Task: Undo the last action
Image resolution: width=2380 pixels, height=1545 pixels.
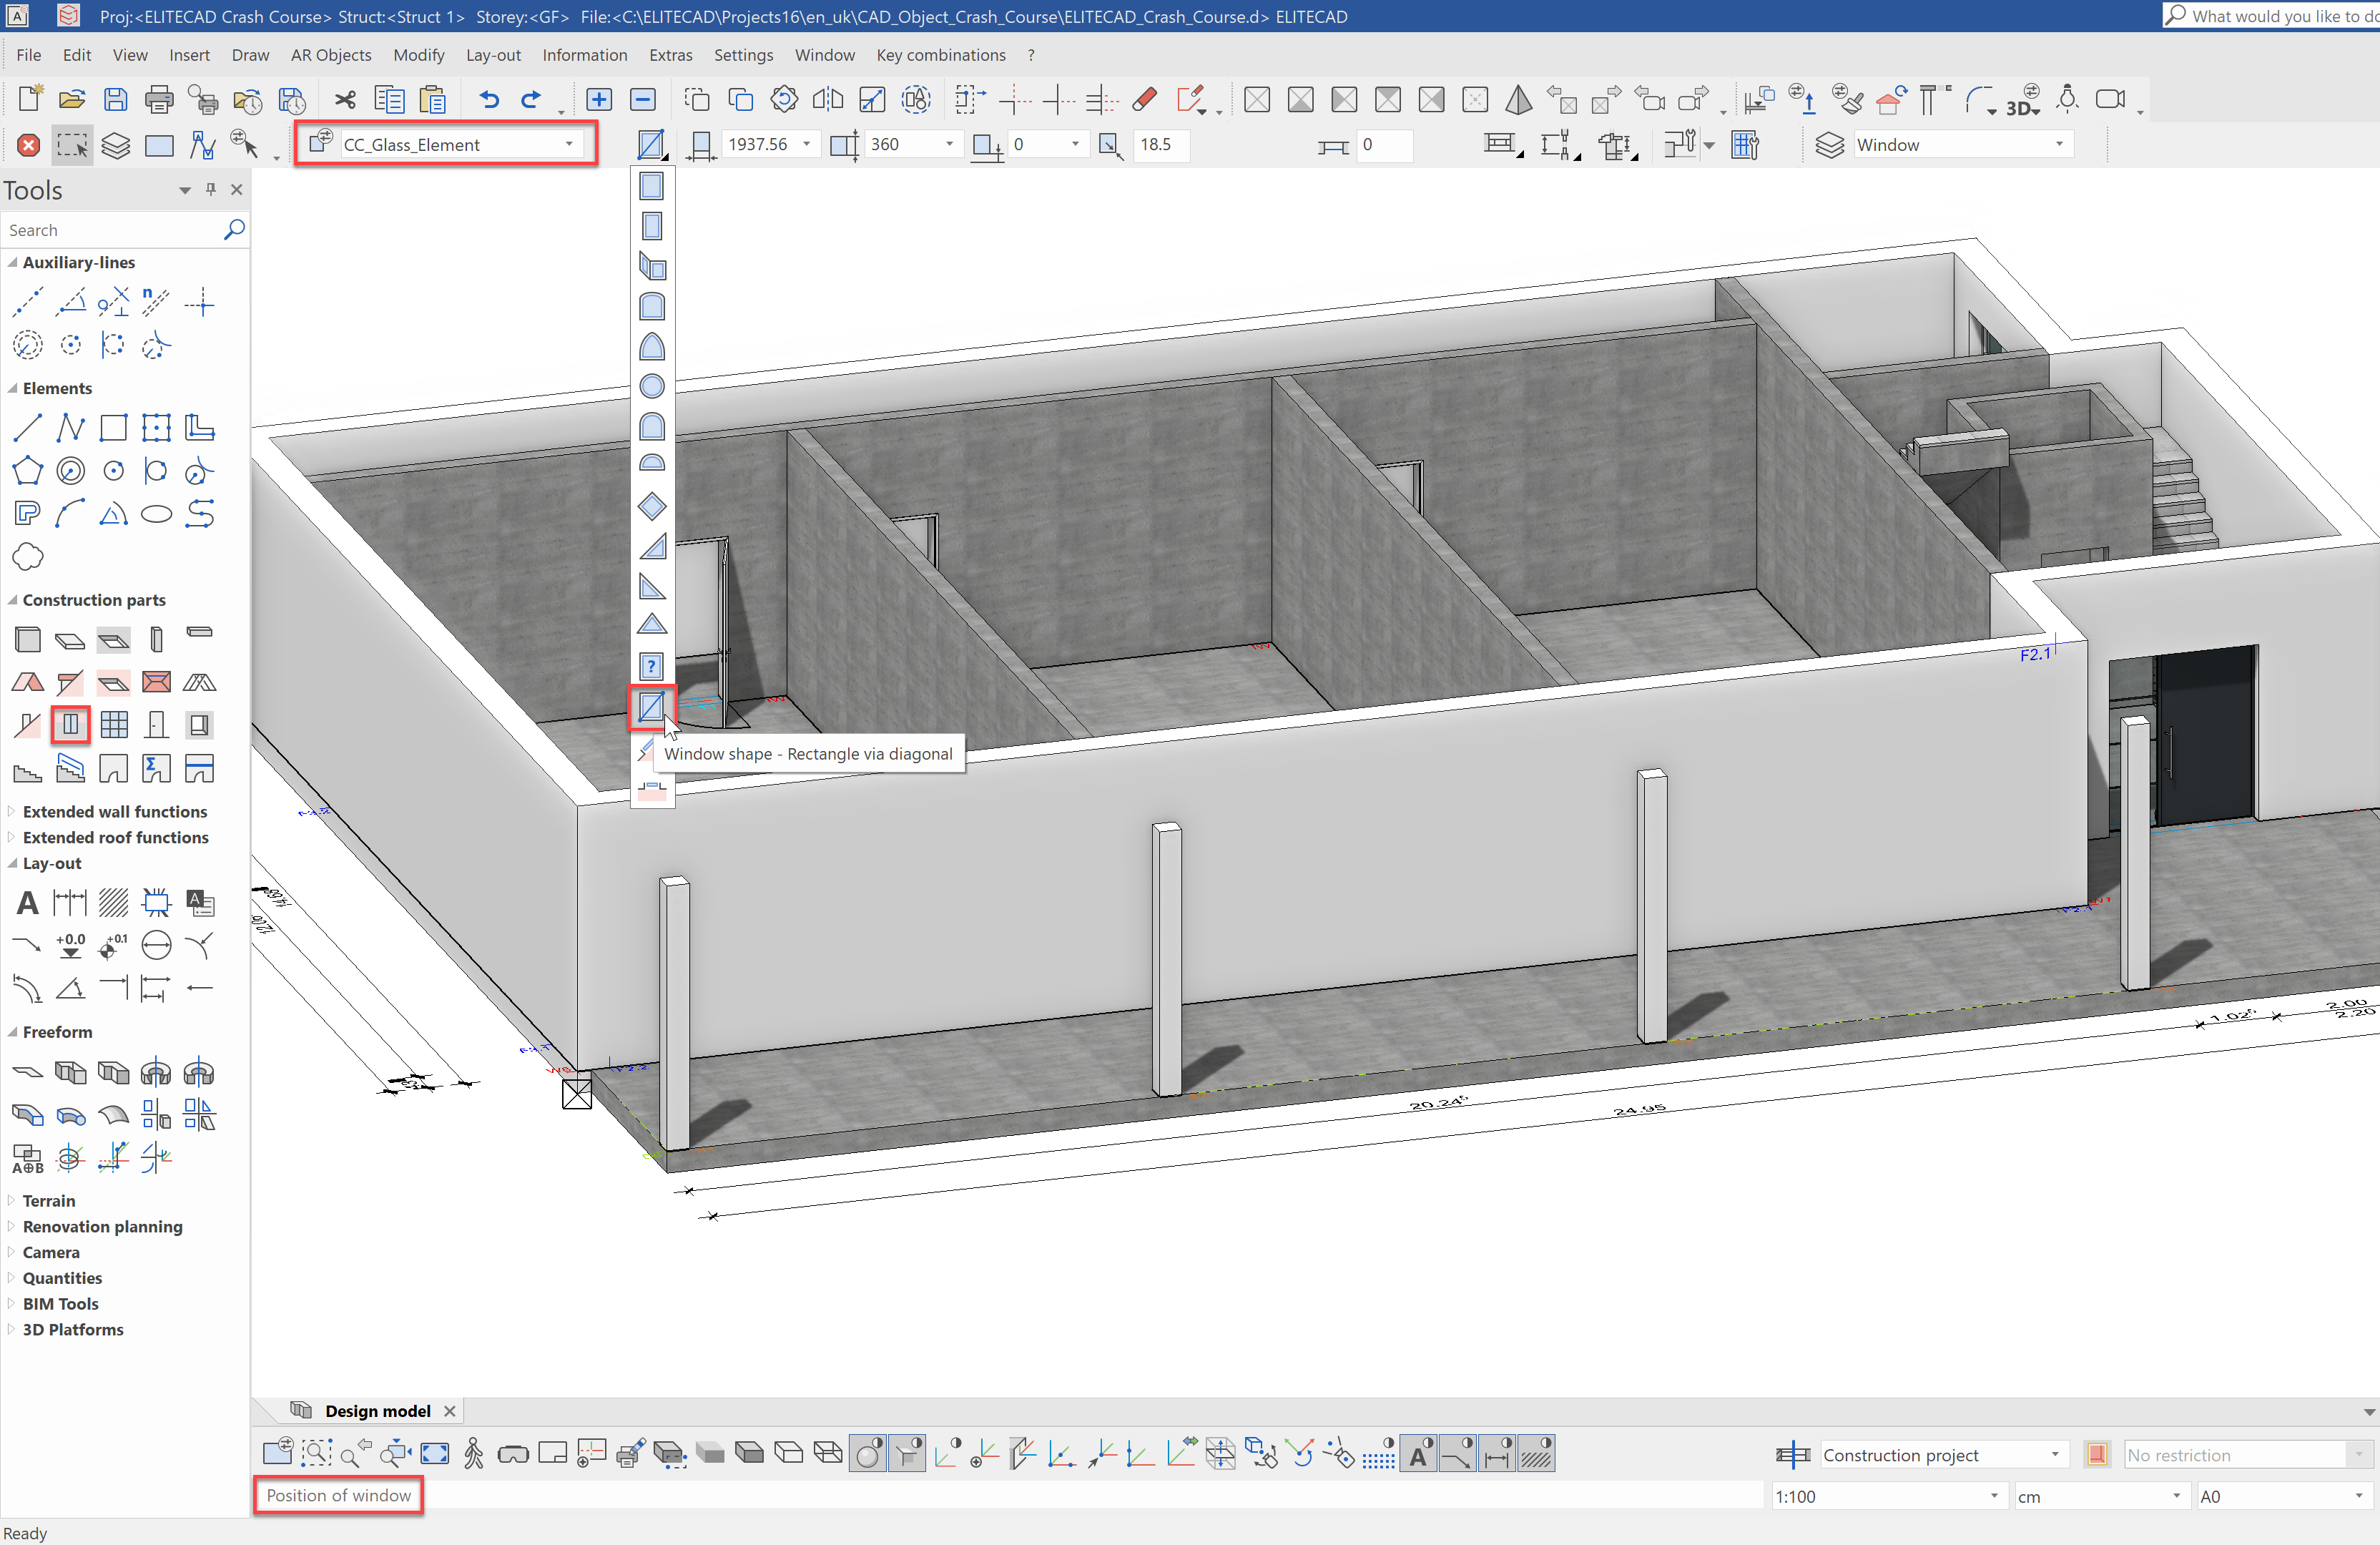Action: coord(489,99)
